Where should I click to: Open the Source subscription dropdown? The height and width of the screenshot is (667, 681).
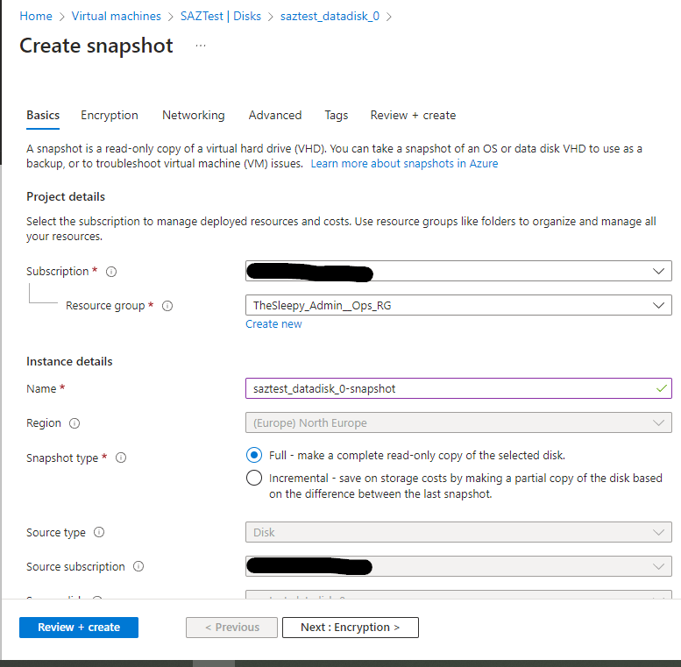point(458,567)
